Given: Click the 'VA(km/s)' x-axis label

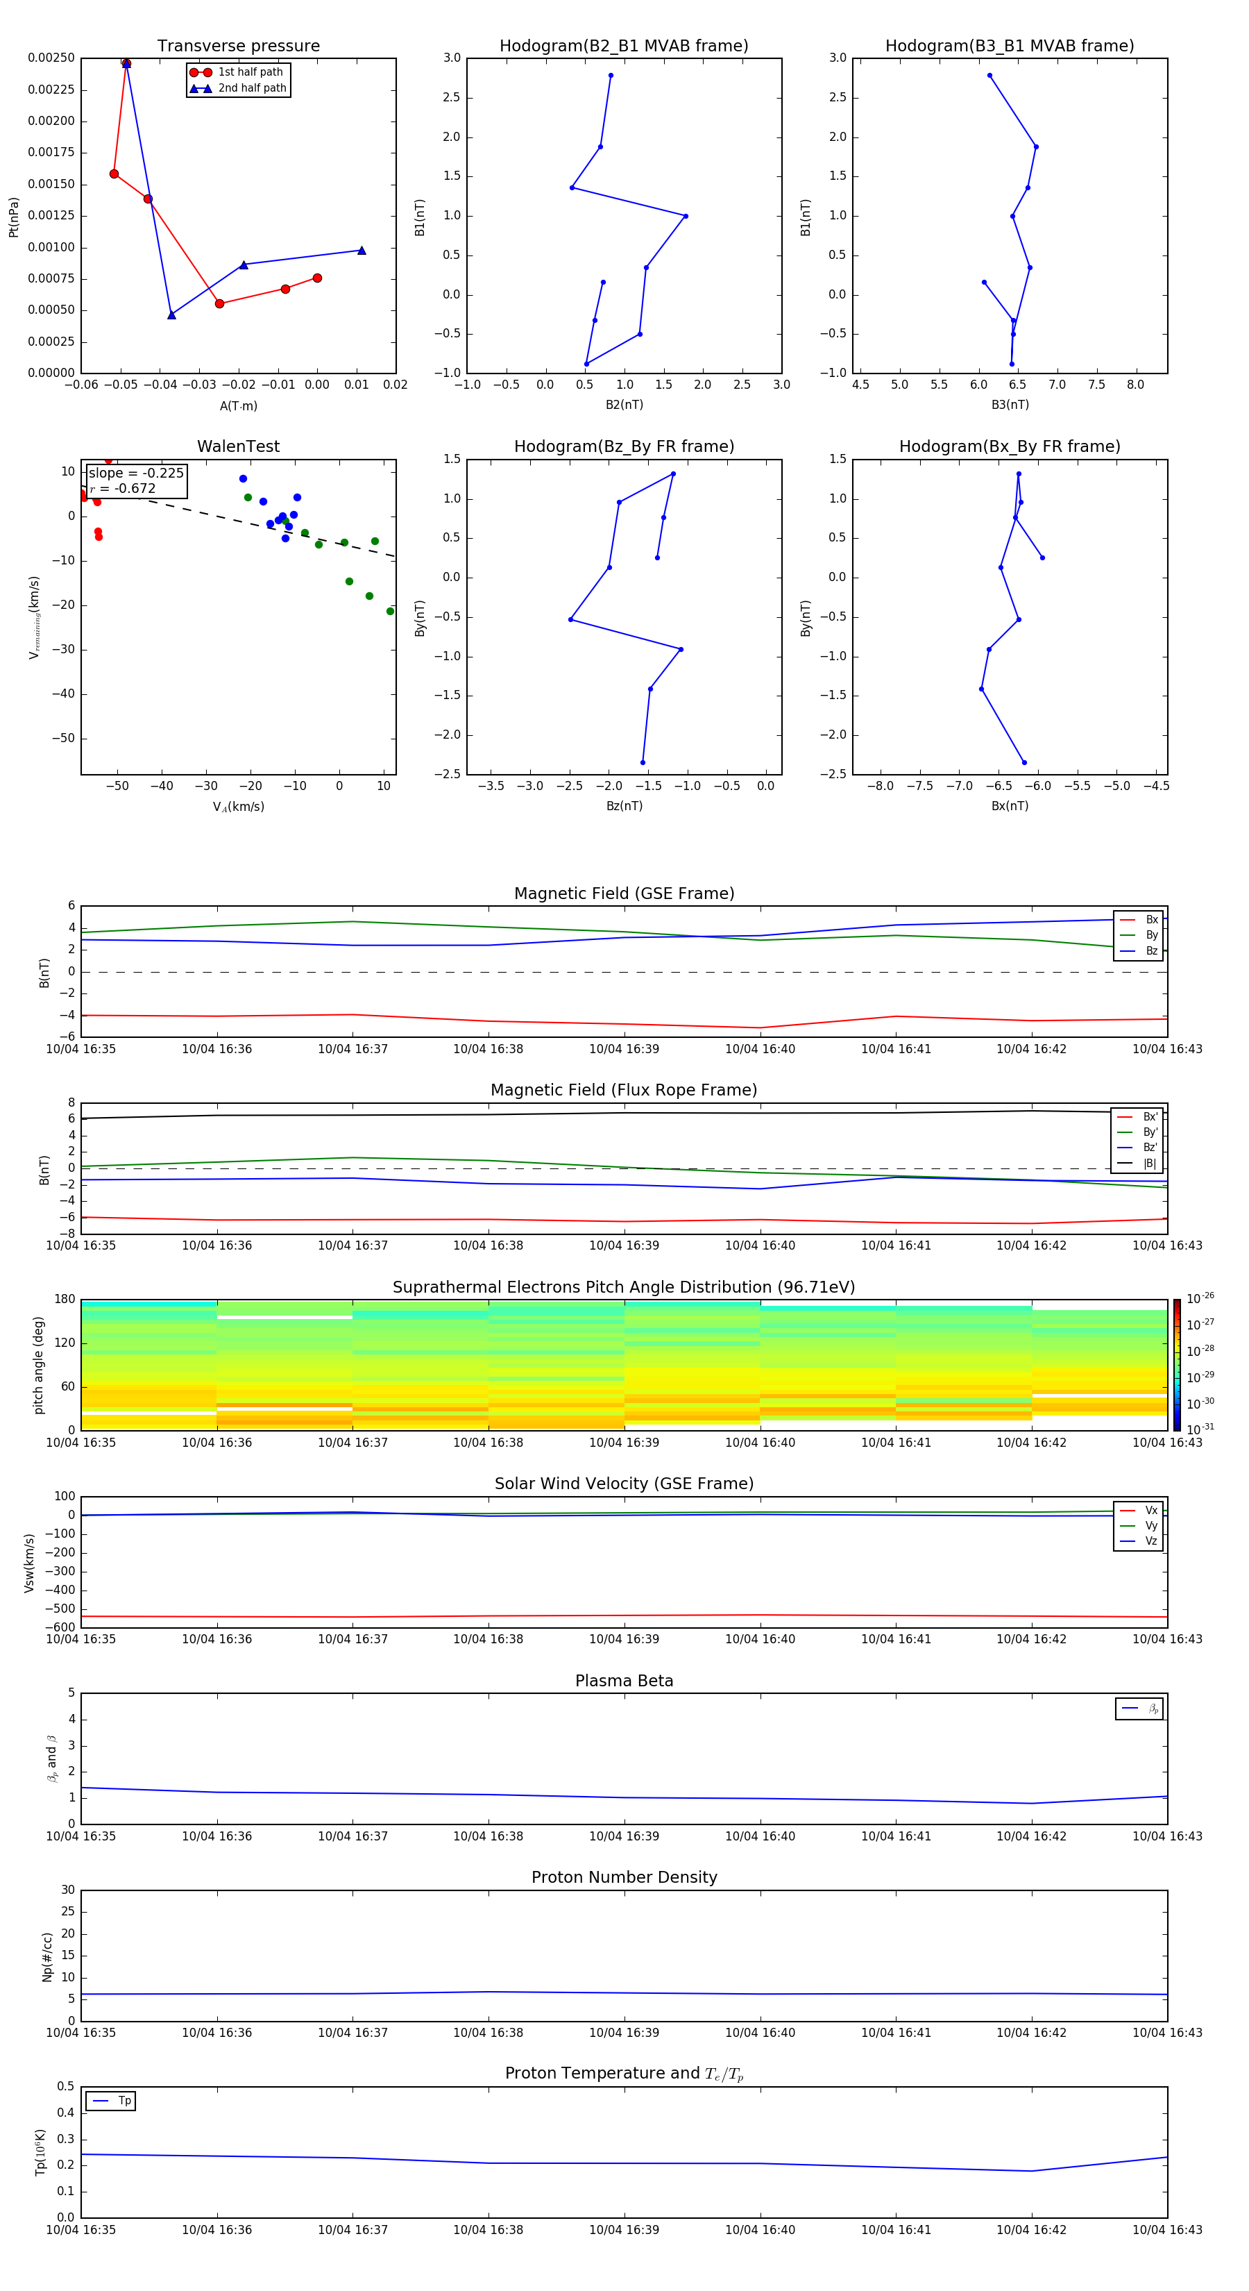Looking at the screenshot, I should 238,807.
